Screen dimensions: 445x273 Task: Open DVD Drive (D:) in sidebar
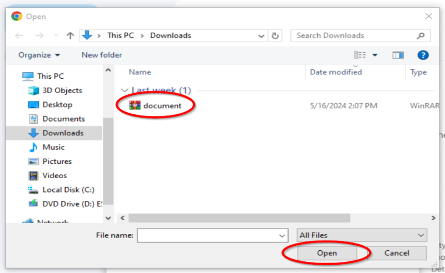click(72, 204)
